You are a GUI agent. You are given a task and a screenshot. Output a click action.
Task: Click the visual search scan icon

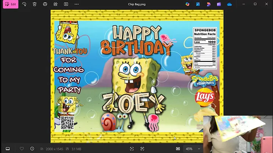(x=132, y=149)
